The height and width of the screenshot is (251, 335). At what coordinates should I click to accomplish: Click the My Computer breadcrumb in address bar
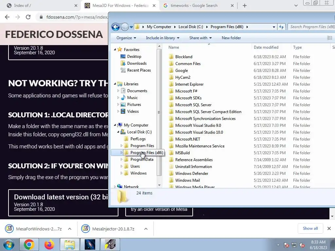[159, 27]
